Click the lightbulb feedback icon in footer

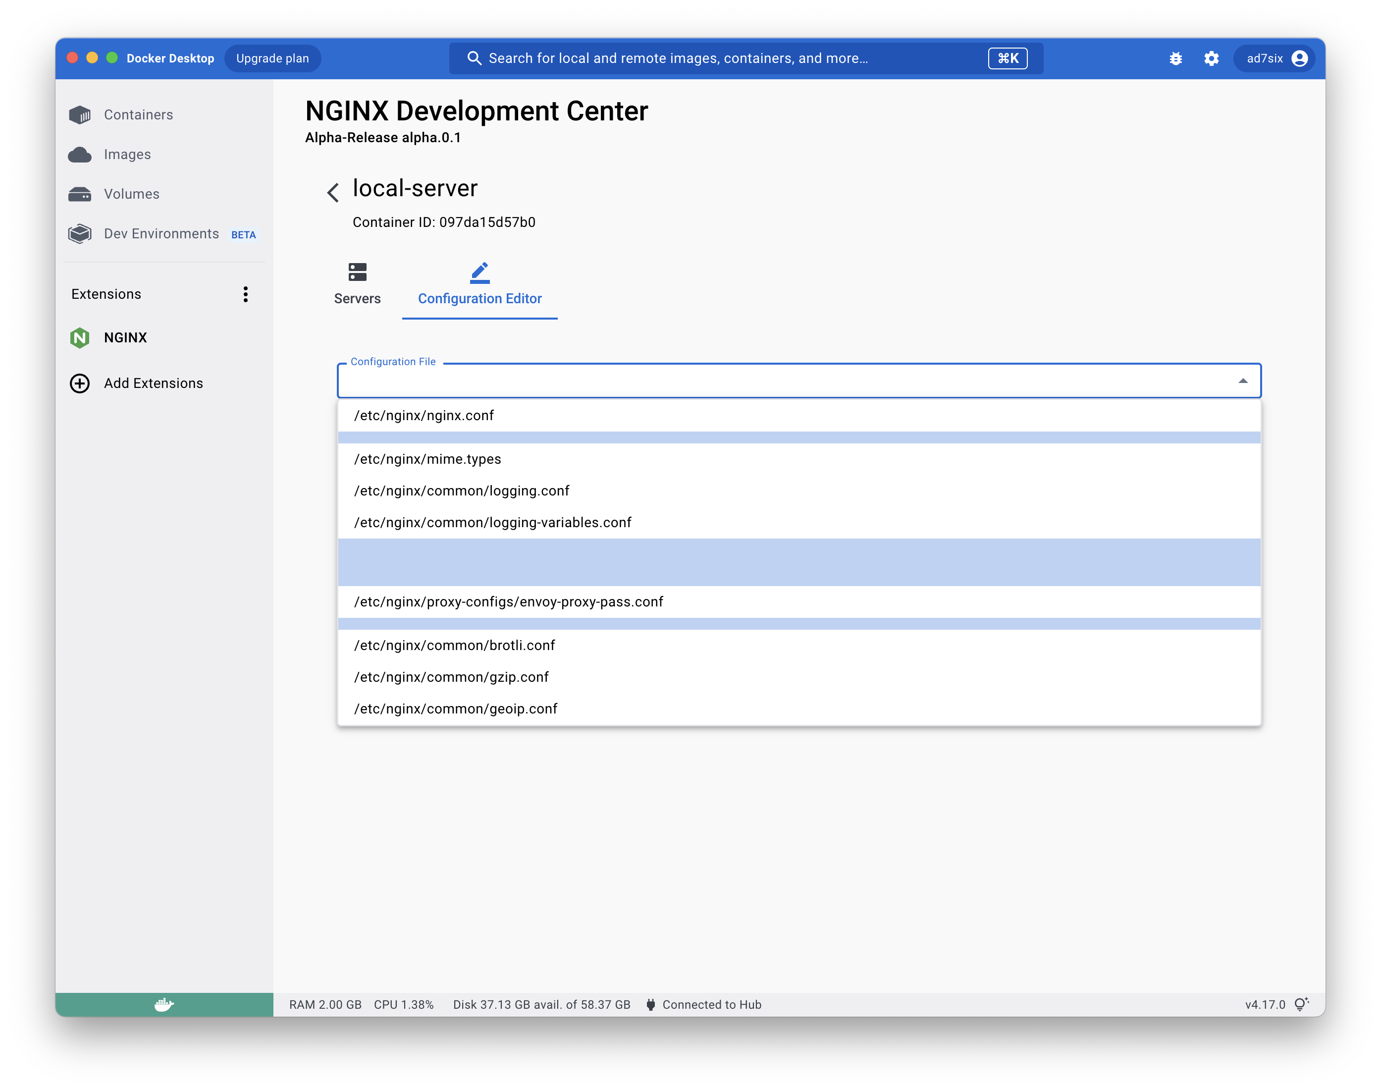(1302, 1004)
